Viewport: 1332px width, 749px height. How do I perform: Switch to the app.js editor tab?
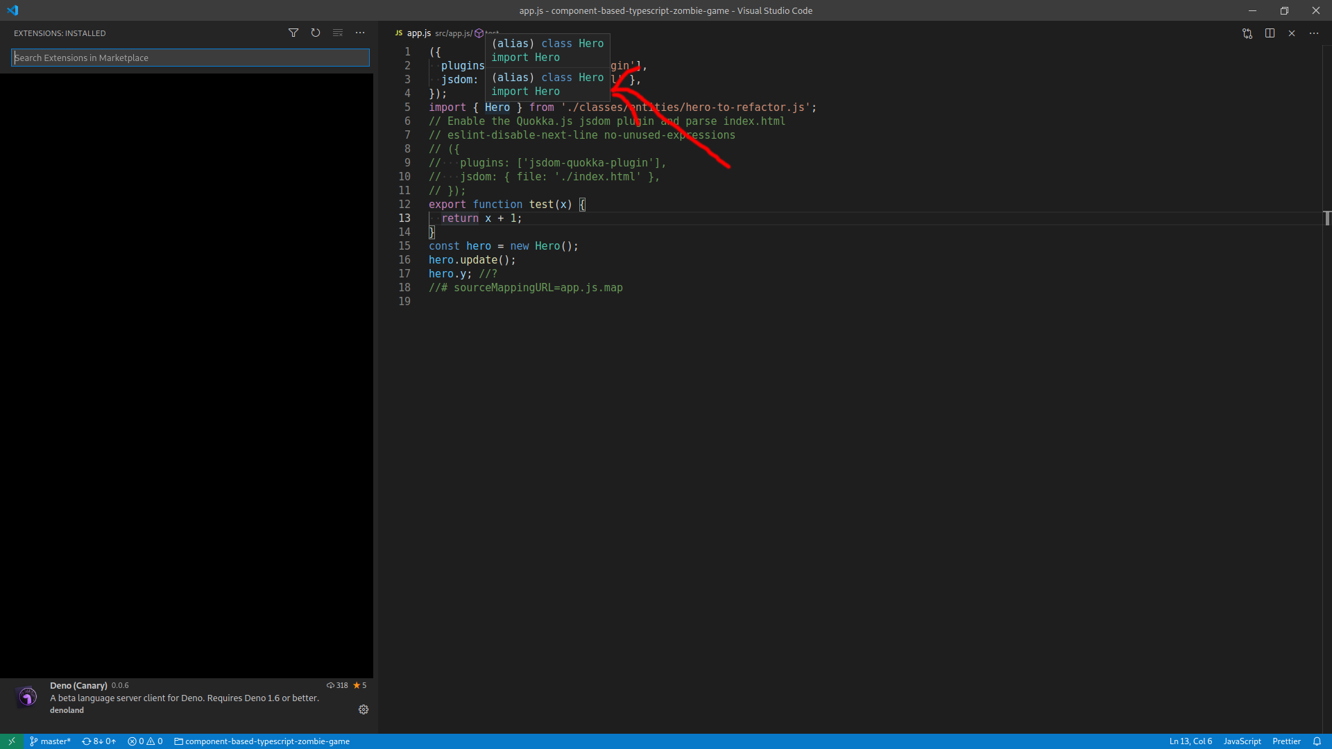coord(419,33)
